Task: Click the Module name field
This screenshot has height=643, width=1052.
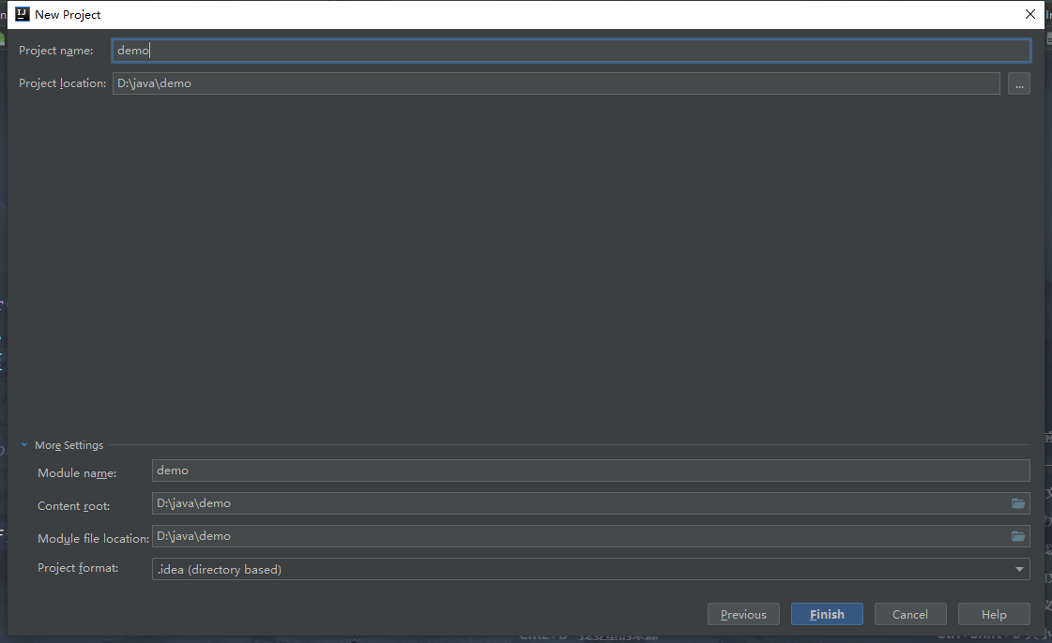Action: [x=590, y=471]
